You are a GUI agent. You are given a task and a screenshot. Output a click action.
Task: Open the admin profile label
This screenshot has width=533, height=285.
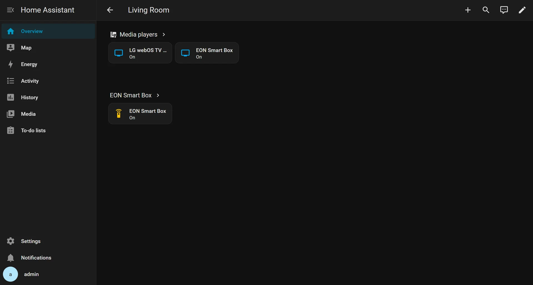(31, 274)
